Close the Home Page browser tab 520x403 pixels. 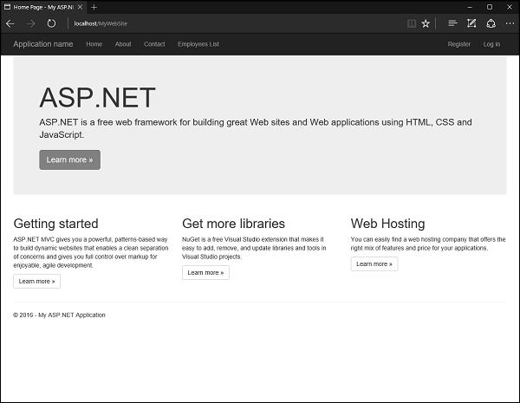pyautogui.click(x=81, y=7)
